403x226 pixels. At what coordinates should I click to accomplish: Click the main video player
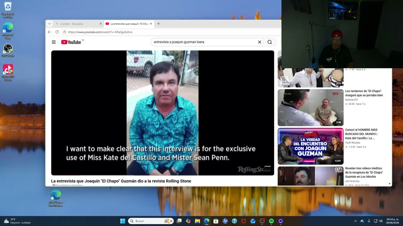[x=162, y=113]
